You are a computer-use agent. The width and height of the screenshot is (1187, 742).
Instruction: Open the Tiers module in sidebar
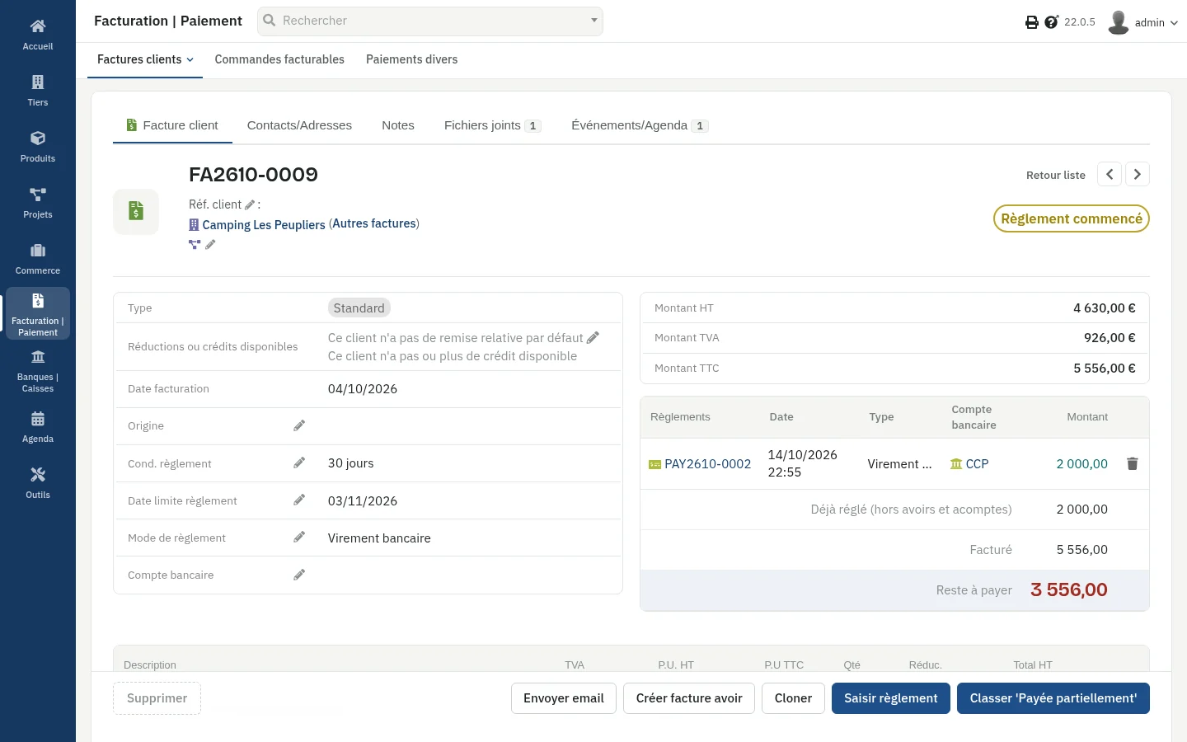(x=38, y=90)
